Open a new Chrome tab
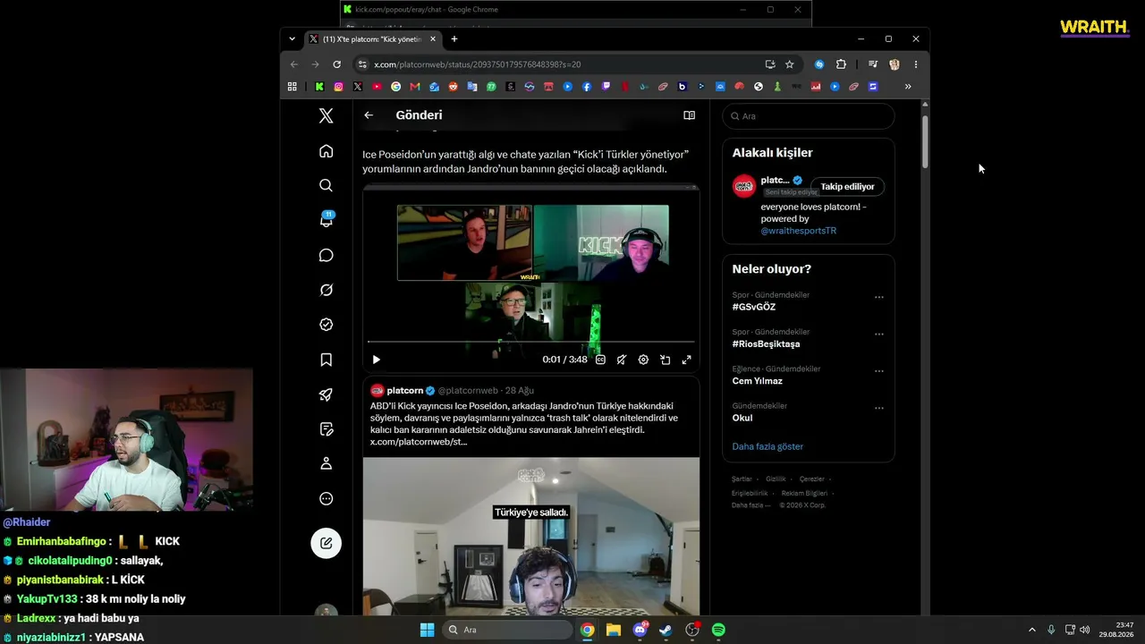This screenshot has height=644, width=1145. click(x=454, y=39)
